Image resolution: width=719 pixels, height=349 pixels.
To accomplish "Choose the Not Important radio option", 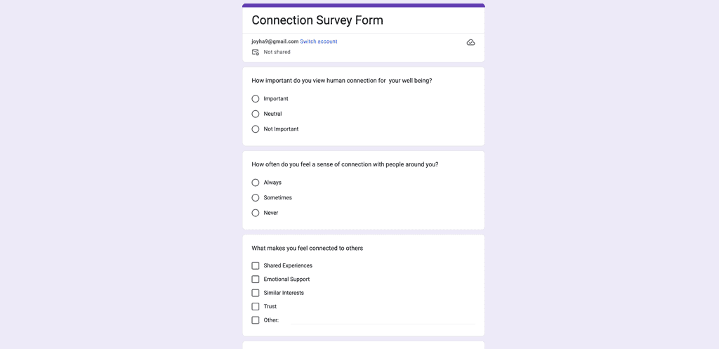I will pos(256,129).
